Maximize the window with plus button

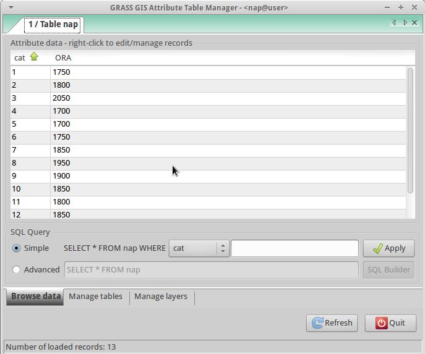[401, 7]
